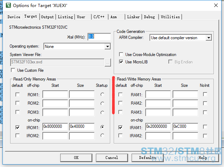Confirm settings with the OK button

(x=76, y=158)
